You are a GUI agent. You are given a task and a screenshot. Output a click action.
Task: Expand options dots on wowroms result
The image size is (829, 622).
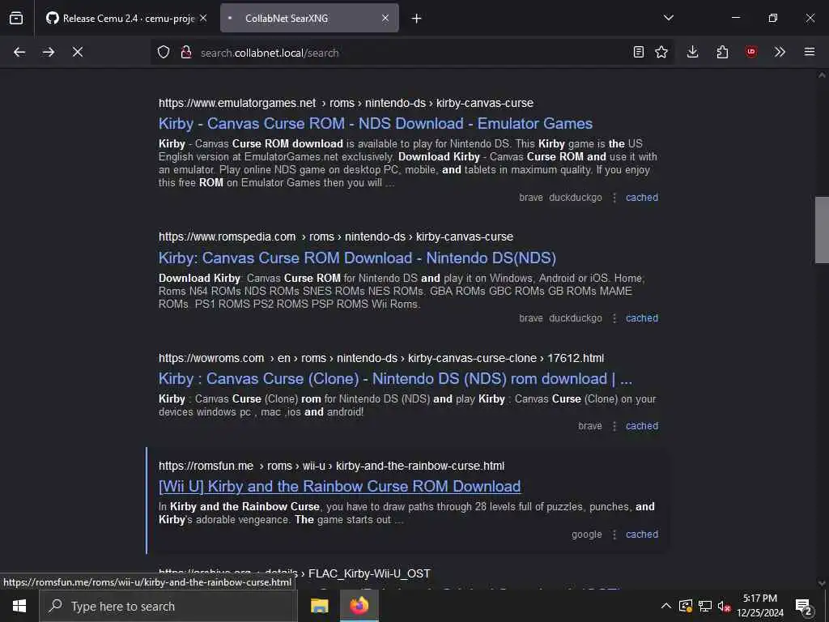click(x=614, y=426)
